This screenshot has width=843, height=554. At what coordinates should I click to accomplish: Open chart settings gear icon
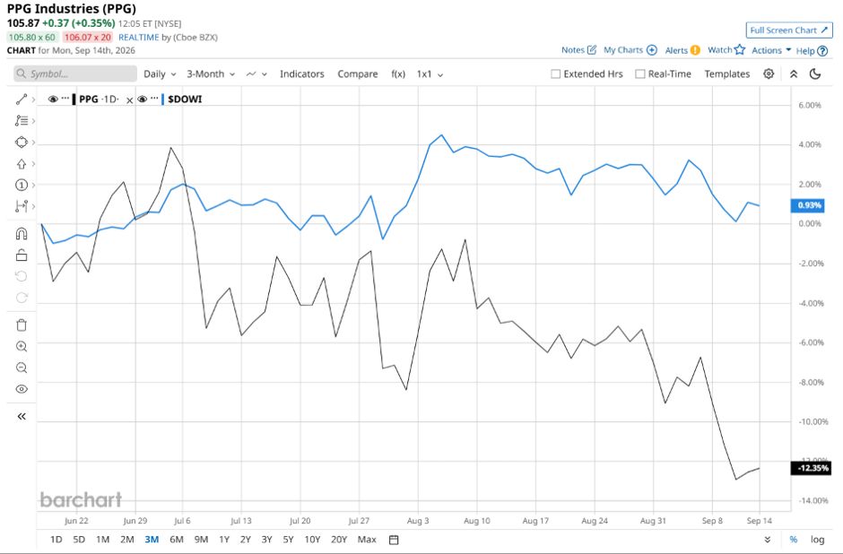[x=769, y=74]
